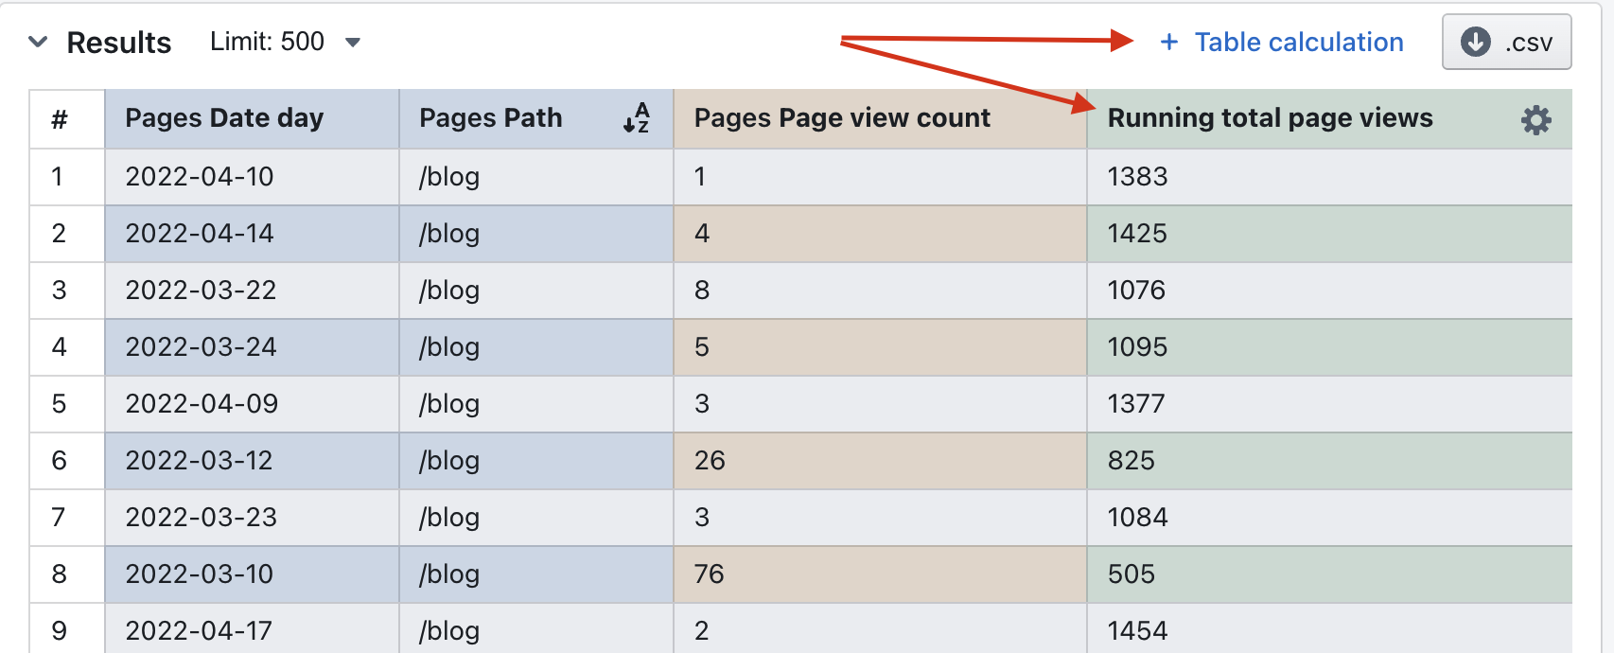1614x653 pixels.
Task: Select running total cell with value 1425
Action: [1137, 234]
